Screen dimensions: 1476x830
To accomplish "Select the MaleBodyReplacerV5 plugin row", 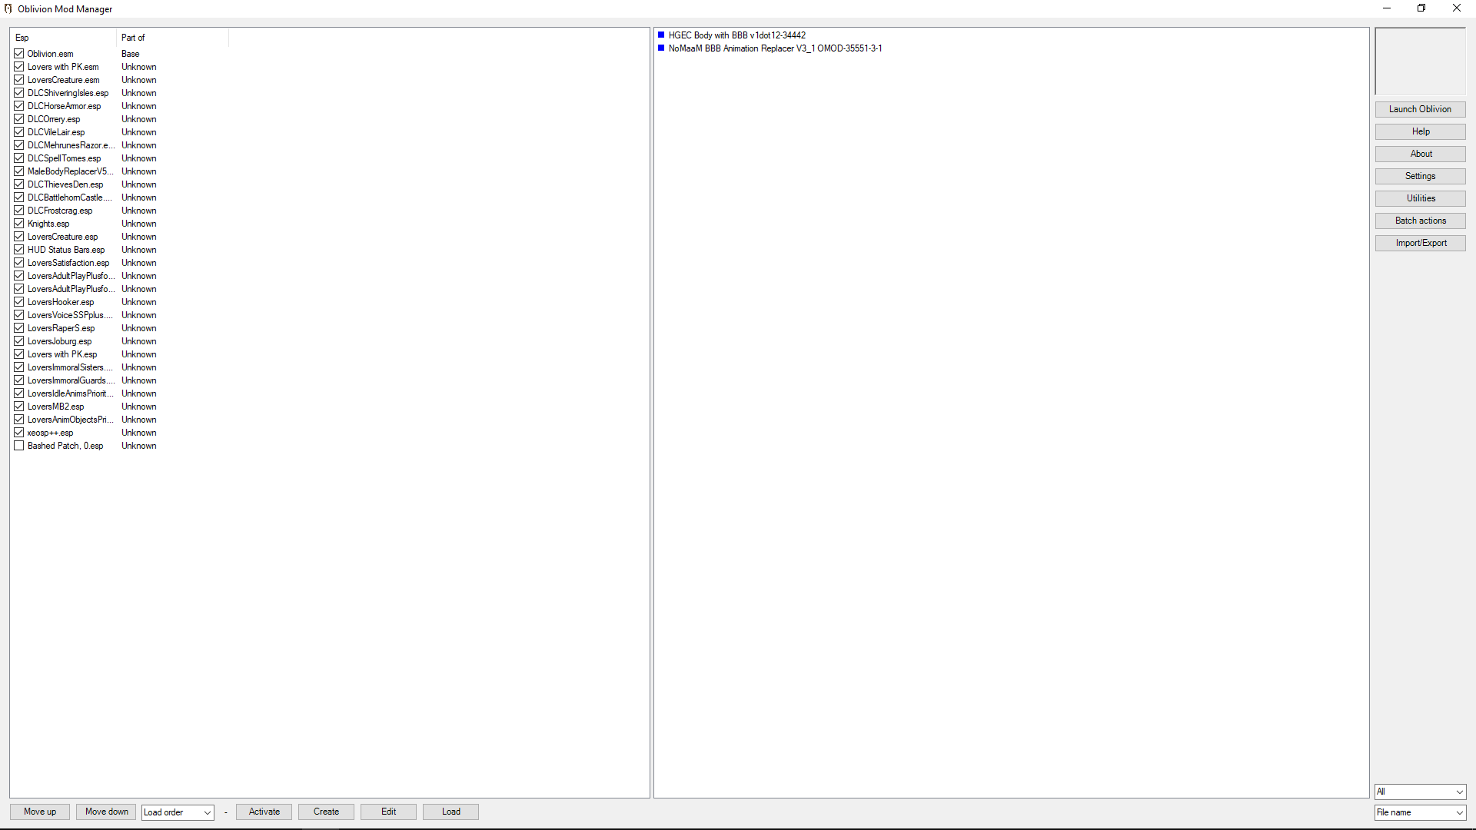I will click(x=70, y=171).
